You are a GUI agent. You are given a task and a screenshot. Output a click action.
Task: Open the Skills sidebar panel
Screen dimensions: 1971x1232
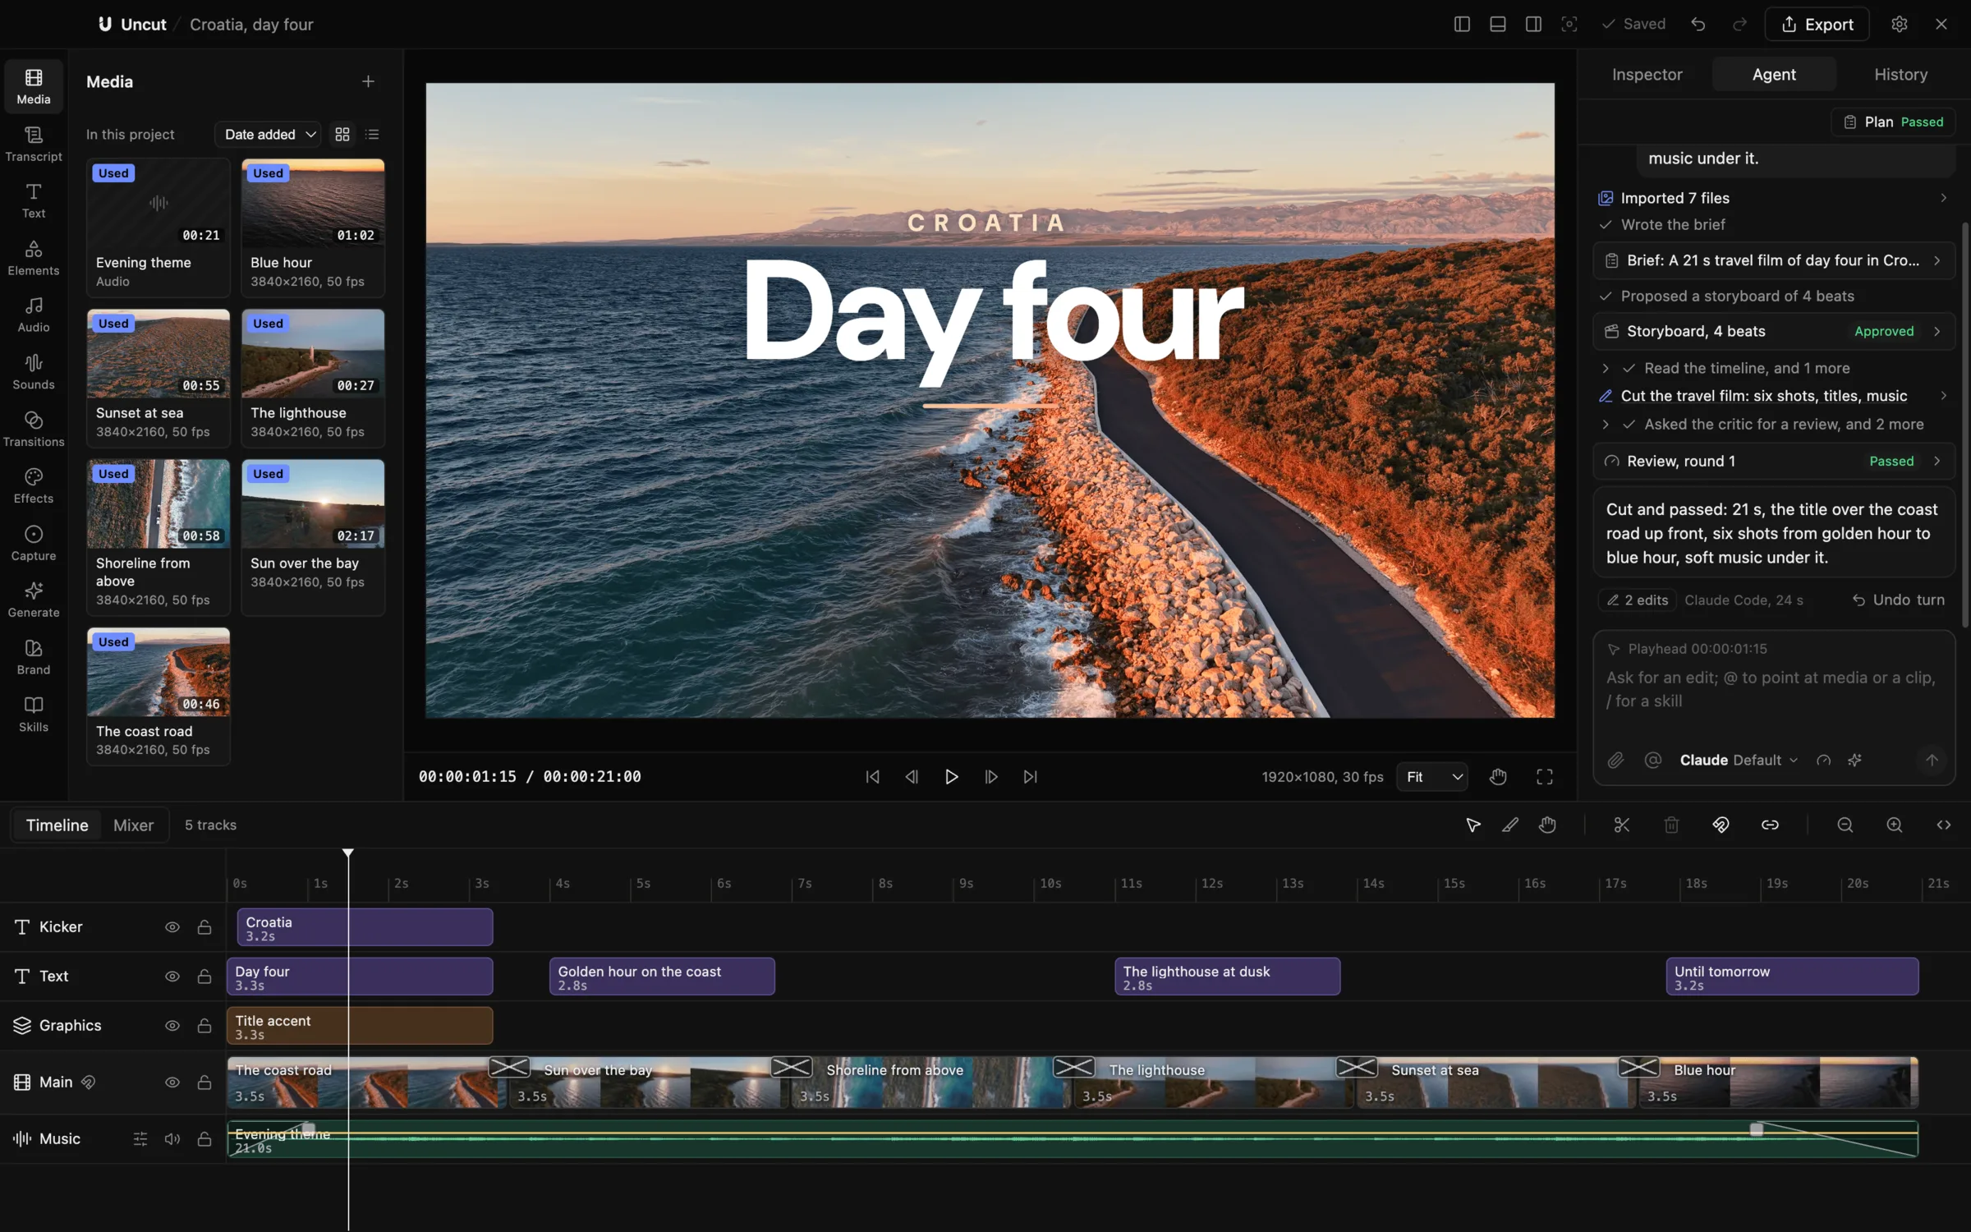point(34,714)
